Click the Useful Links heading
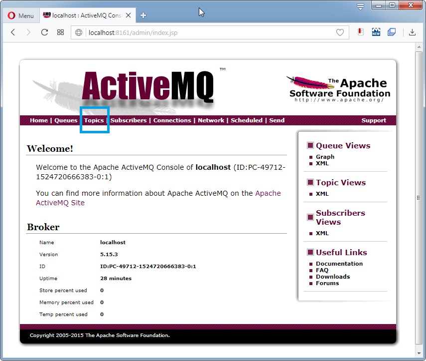 pos(341,252)
